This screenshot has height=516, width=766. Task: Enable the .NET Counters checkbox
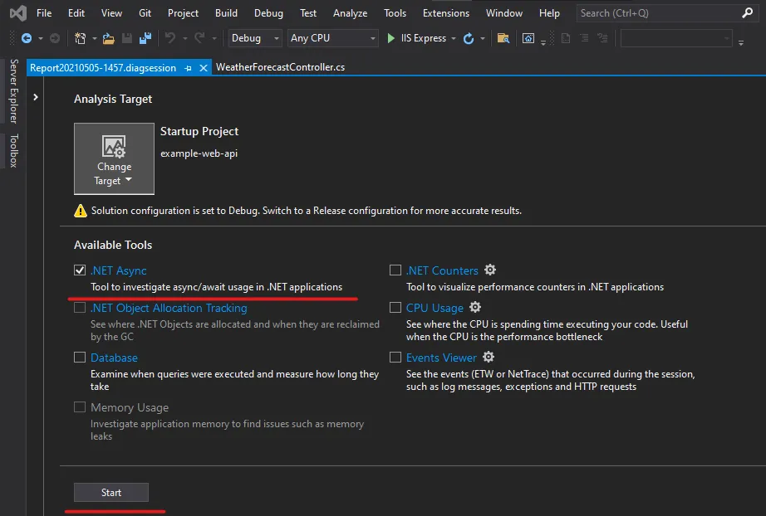395,270
